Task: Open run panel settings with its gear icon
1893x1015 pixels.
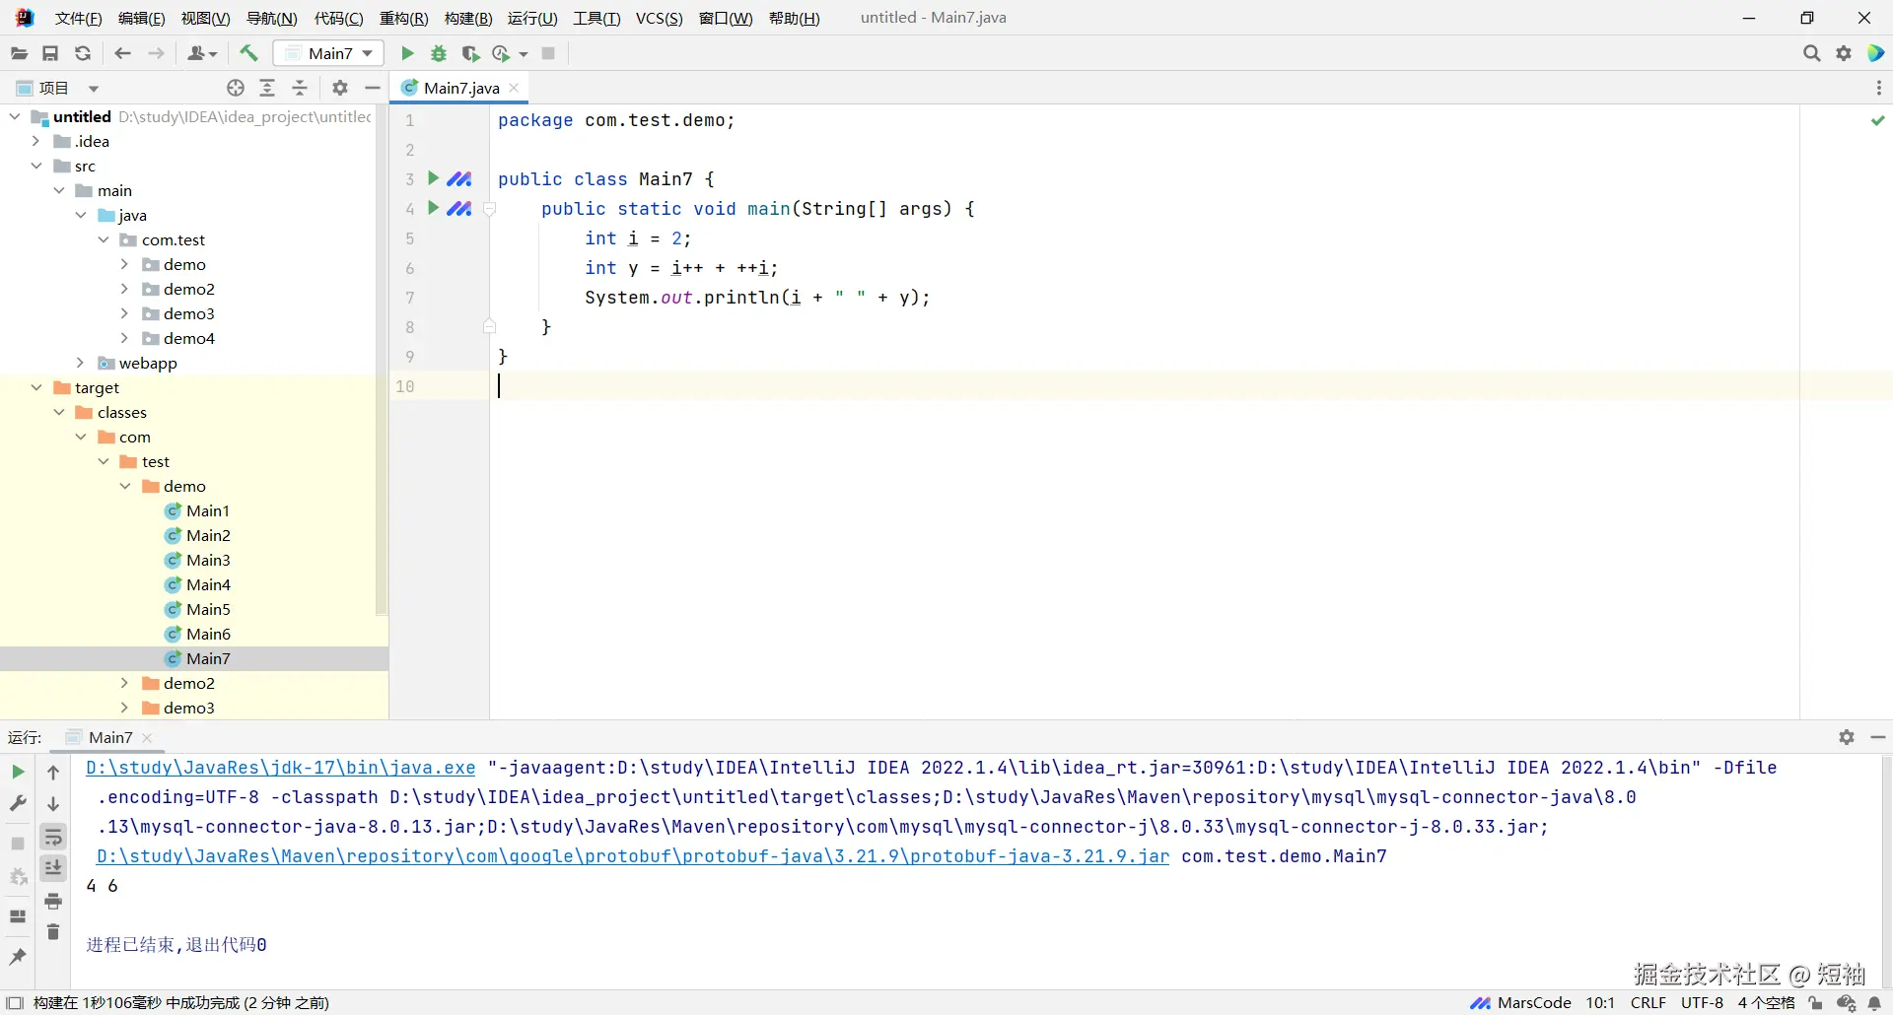Action: tap(1847, 737)
